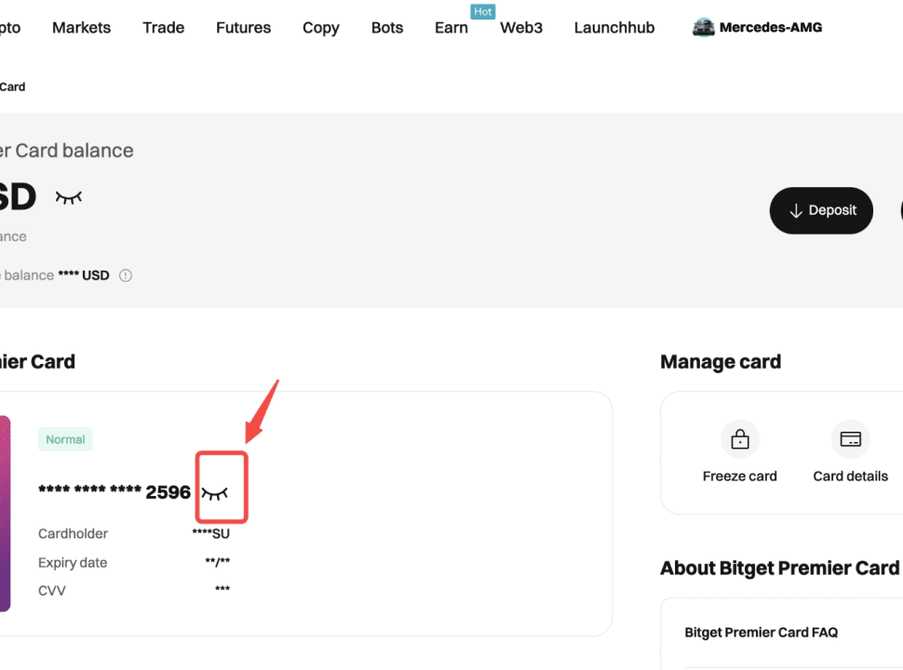Select the Web3 menu item
The width and height of the screenshot is (903, 670).
(x=521, y=28)
